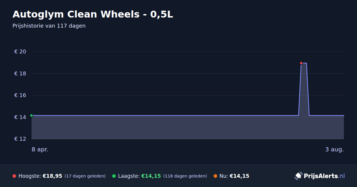
Task: Click the red dot beside Hoogste legend
Action: click(x=14, y=176)
